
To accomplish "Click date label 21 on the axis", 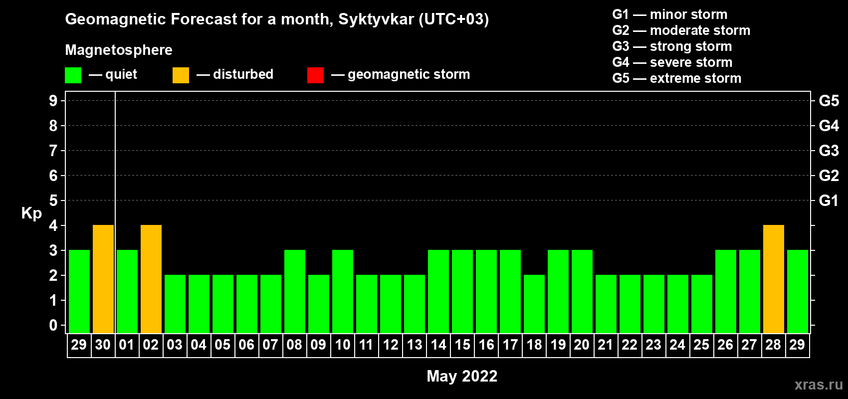I will 606,345.
